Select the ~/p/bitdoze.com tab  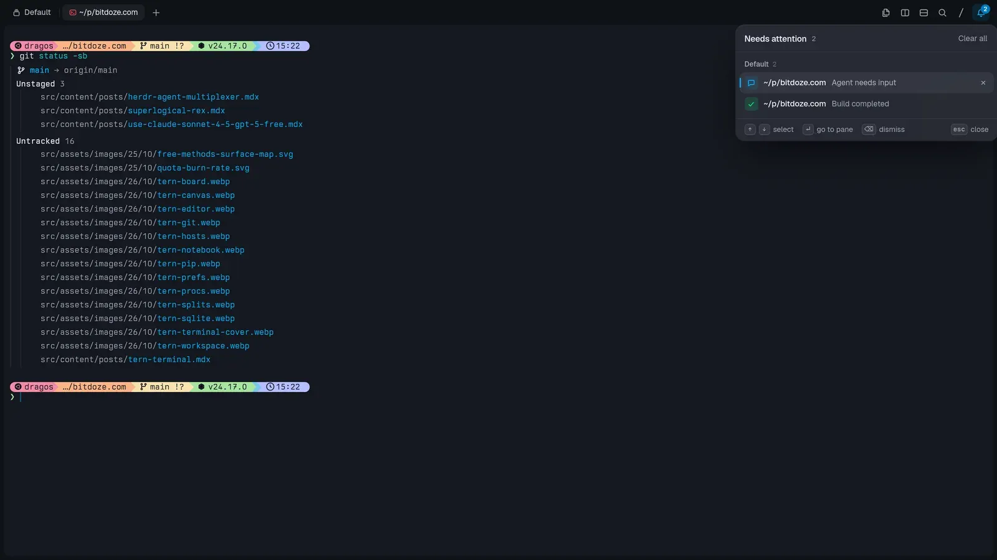tap(103, 12)
